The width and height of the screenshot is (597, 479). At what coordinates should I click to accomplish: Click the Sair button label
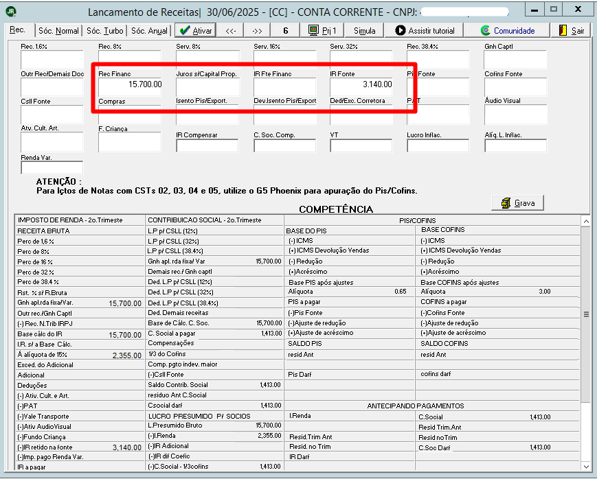pos(578,31)
